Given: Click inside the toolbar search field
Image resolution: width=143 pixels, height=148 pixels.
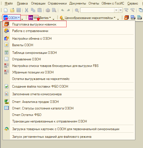Looking at the screenshot, I should click(97, 10).
